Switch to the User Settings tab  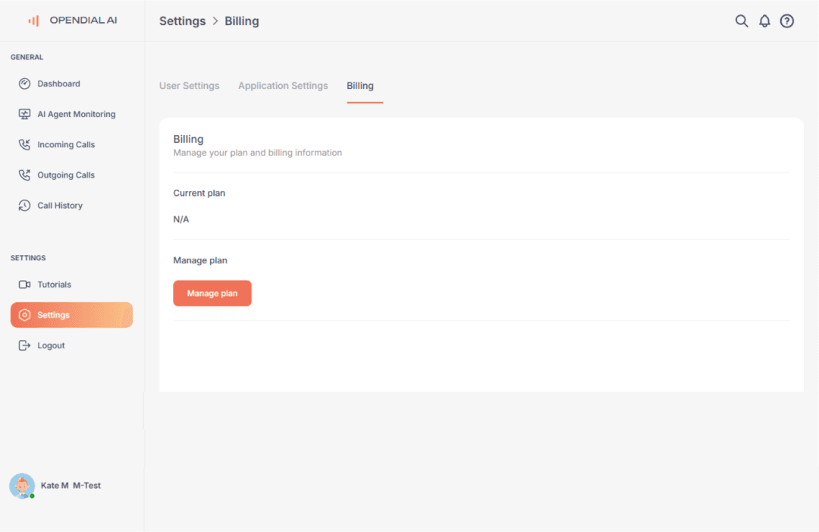click(x=190, y=85)
